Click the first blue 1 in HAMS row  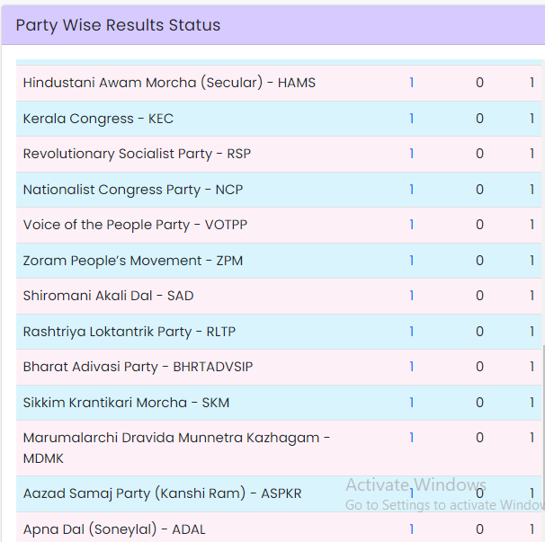(412, 83)
